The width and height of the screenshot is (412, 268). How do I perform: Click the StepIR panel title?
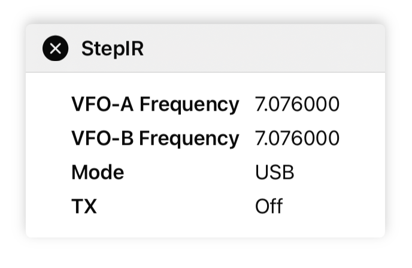click(112, 48)
